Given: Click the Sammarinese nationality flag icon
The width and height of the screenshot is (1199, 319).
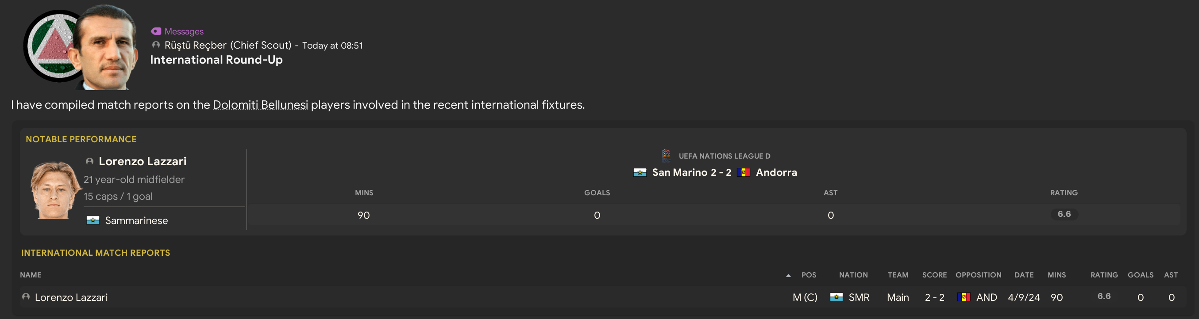Looking at the screenshot, I should (93, 220).
